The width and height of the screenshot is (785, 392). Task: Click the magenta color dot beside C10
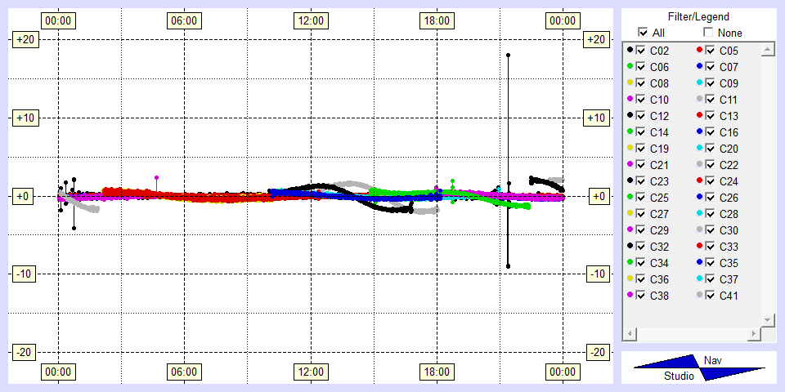tap(630, 100)
